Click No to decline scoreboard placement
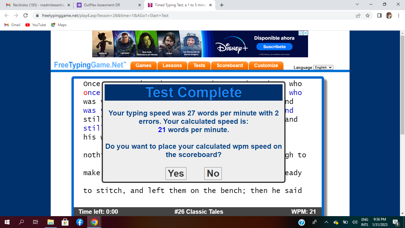This screenshot has width=405, height=228. pos(213,173)
